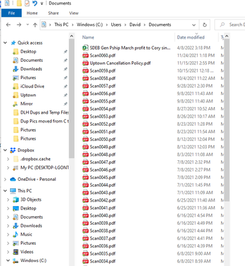Collapse the Dropbox tree node
245x266 pixels.
(x=5, y=150)
